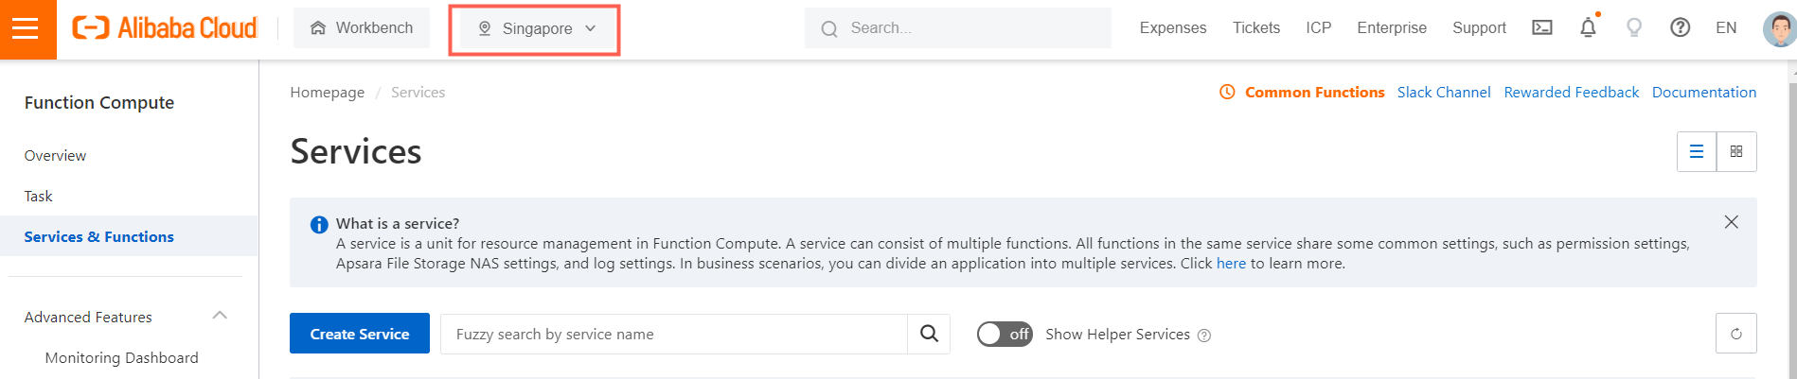Switch to list view layout
The image size is (1797, 379).
(x=1697, y=151)
